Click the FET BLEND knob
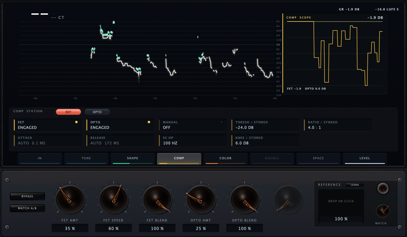Screen dimensions: 407x237 pyautogui.click(x=157, y=199)
